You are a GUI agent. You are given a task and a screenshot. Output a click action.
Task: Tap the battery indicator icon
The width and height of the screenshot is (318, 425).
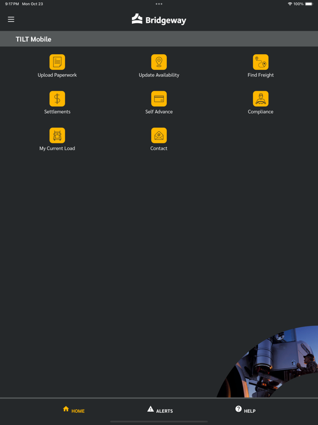[x=309, y=4]
